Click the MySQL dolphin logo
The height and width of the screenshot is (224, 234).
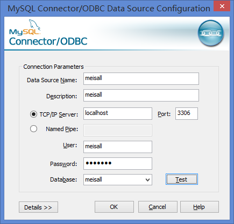coord(25,27)
